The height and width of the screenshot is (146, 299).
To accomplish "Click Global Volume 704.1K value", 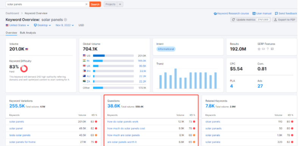I will (x=90, y=49).
